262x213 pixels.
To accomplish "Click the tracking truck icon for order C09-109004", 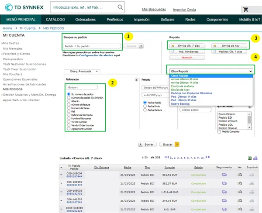I will [x=224, y=175].
